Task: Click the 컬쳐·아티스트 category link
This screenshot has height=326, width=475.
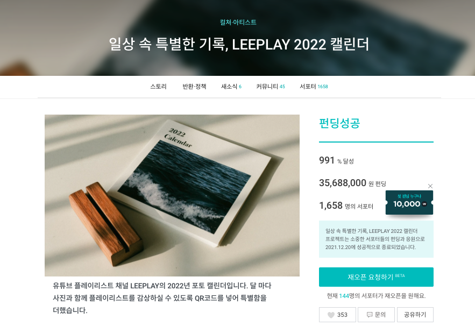Action: point(238,22)
